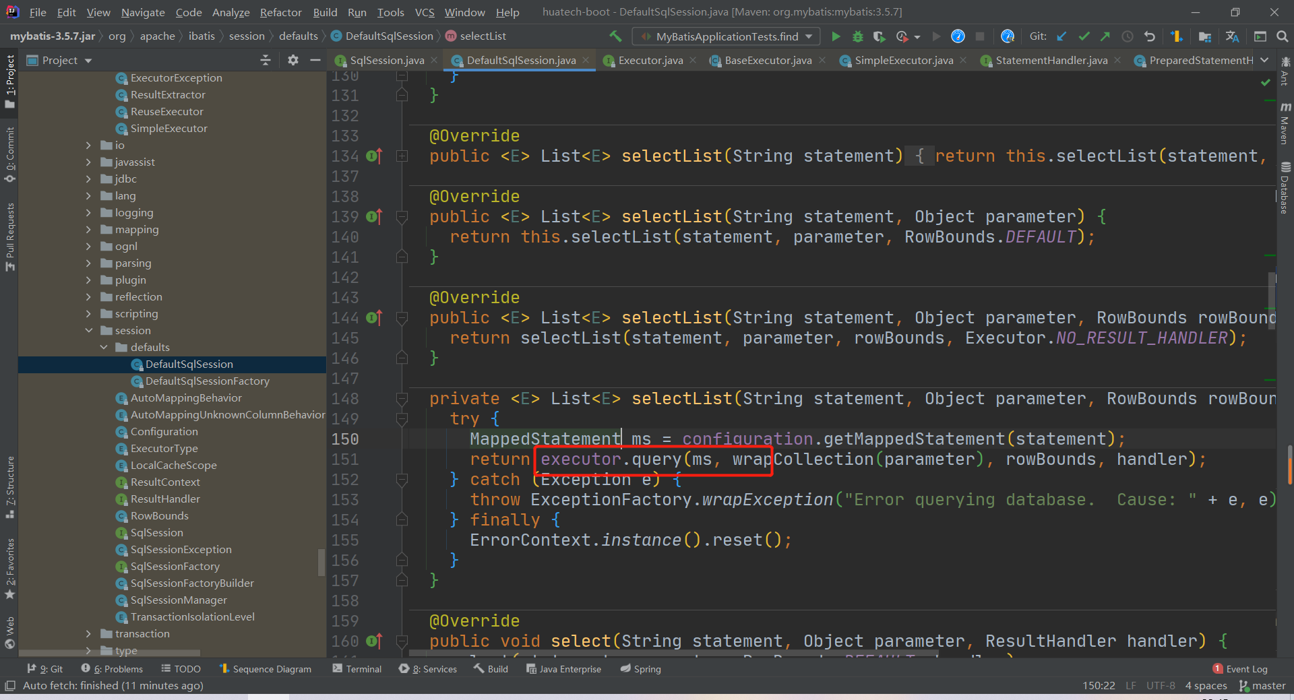Open the Sequence Diagram tool window
Screen dimensions: 1294x700
point(266,669)
